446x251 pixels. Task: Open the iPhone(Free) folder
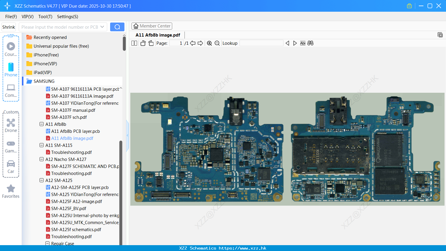coord(46,55)
